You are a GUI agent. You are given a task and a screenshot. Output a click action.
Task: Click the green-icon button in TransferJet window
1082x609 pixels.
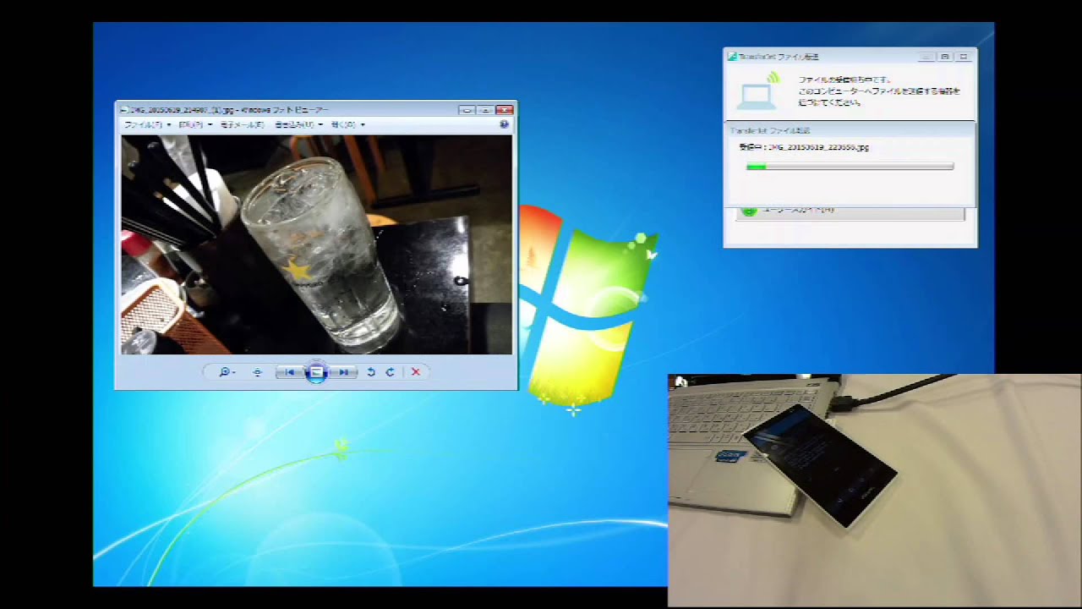(x=850, y=212)
